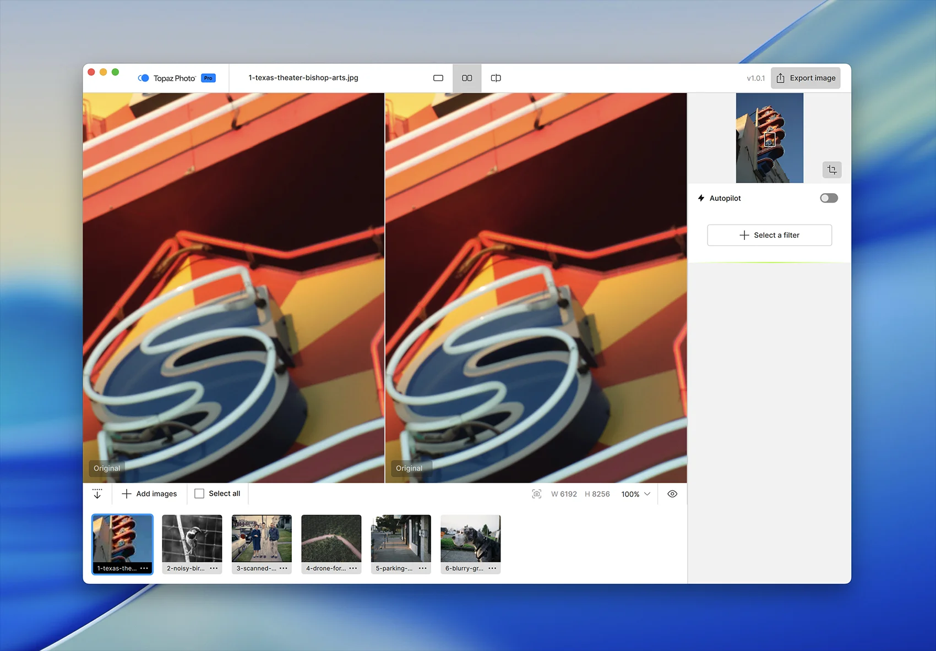The image size is (936, 651).
Task: Click Export image button
Action: [806, 78]
